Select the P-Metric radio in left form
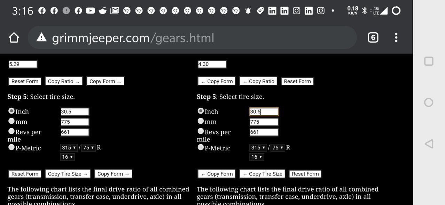Image resolution: width=445 pixels, height=205 pixels. tap(11, 147)
